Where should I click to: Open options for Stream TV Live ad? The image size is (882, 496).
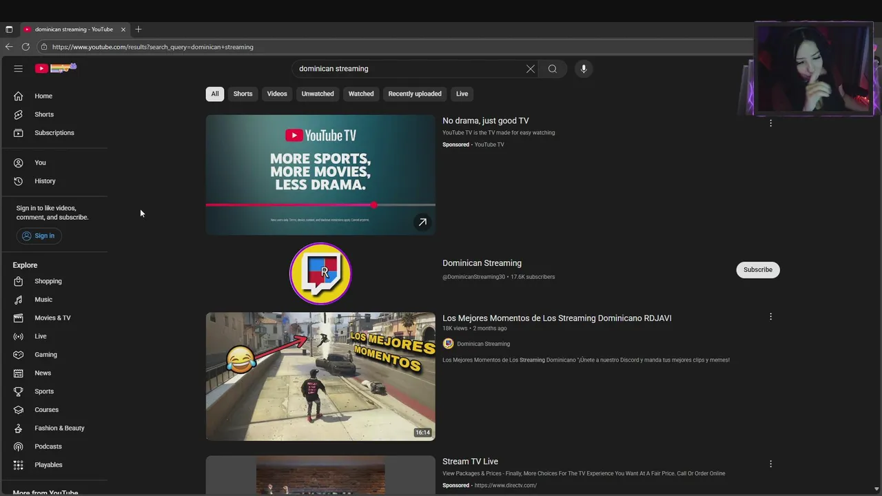point(770,464)
